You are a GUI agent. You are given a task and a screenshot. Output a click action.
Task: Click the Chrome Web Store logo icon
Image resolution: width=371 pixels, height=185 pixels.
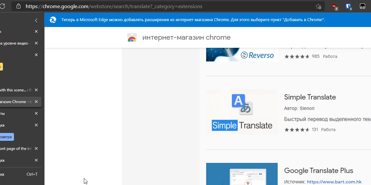pos(132,38)
